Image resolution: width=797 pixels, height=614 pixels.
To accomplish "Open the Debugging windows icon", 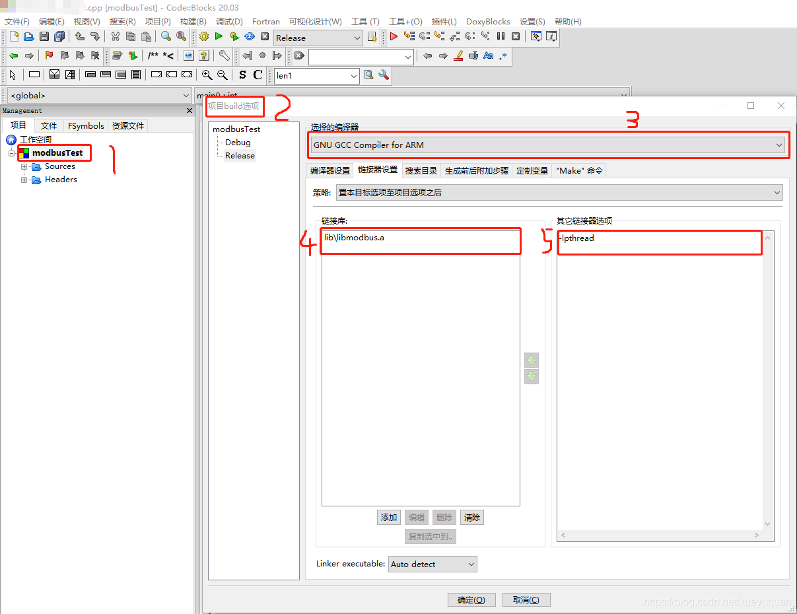I will 536,37.
